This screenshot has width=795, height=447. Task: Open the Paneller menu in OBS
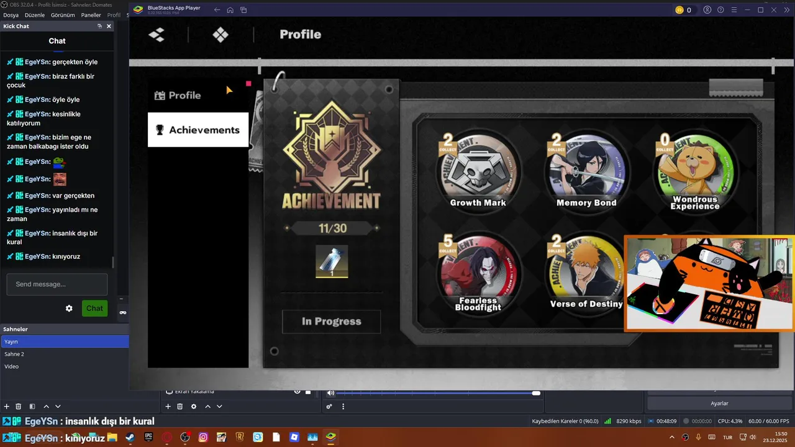tap(91, 15)
